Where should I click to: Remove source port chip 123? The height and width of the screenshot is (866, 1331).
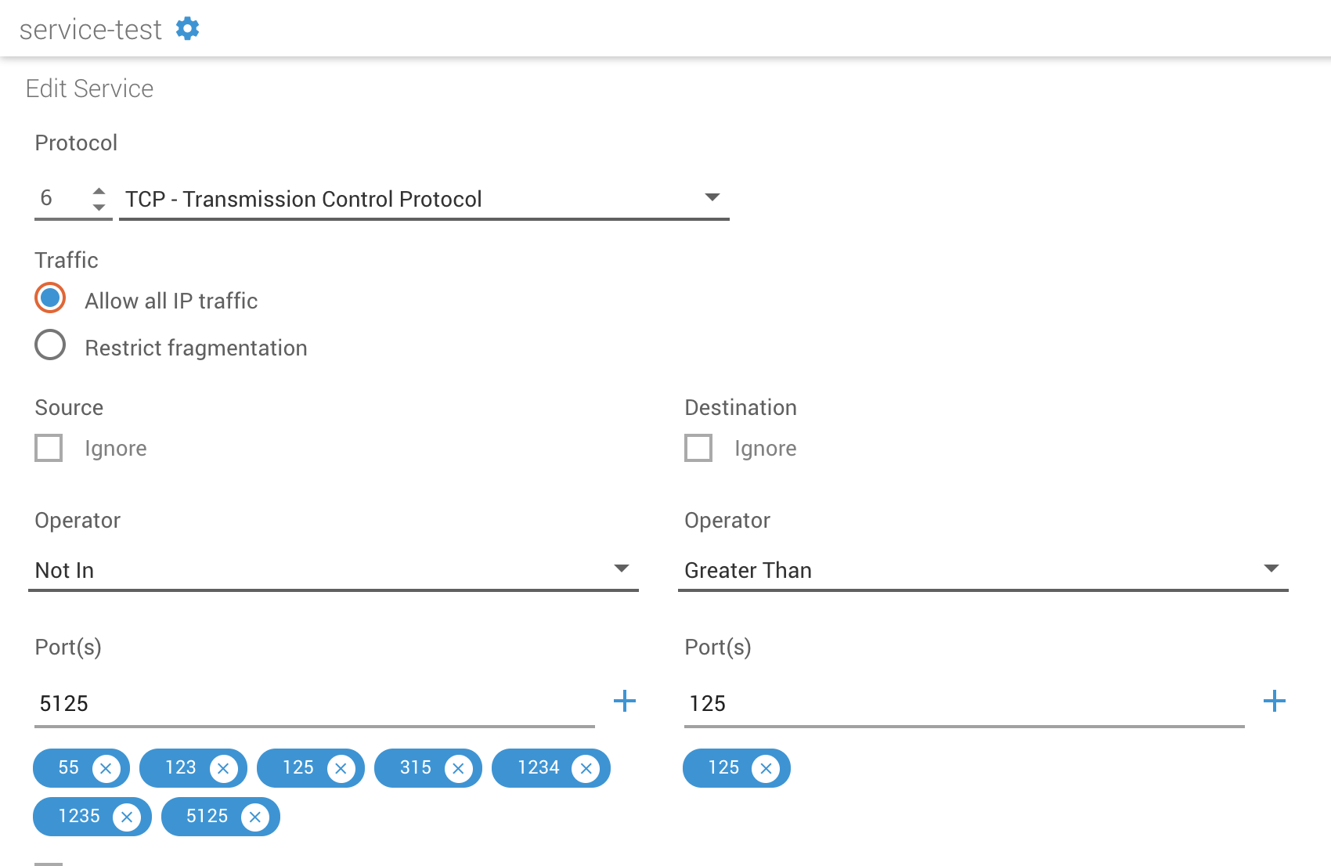223,769
